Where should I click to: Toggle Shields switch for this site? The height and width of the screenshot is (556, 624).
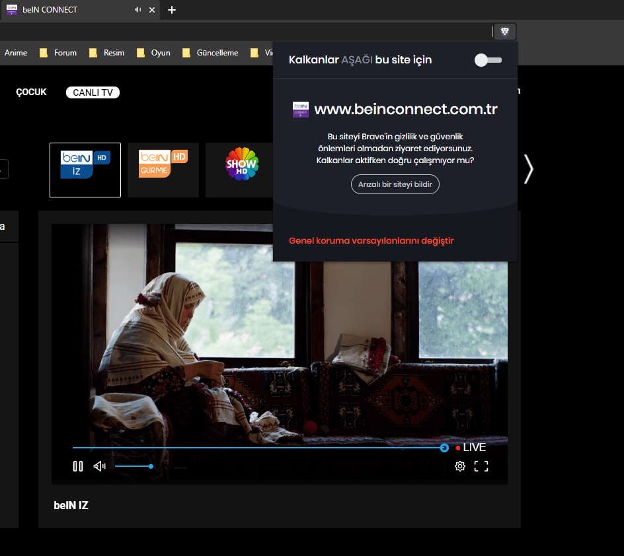point(488,60)
